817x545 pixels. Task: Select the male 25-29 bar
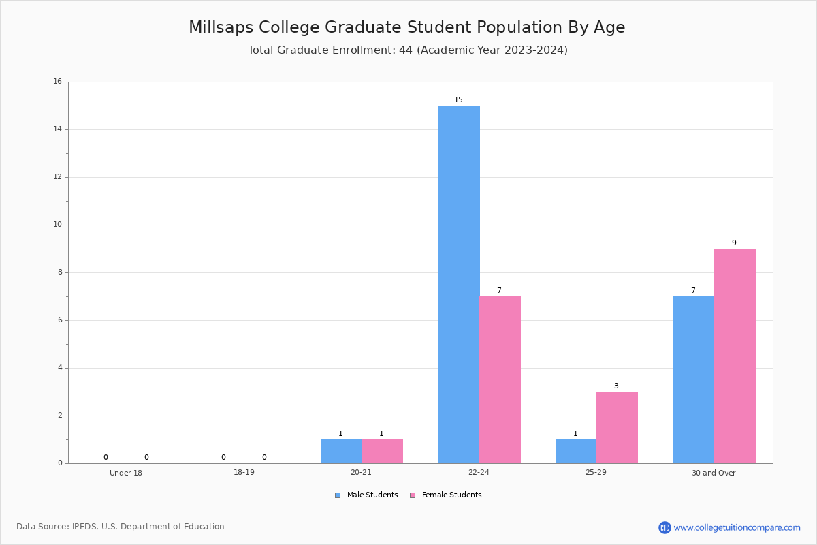pyautogui.click(x=576, y=451)
